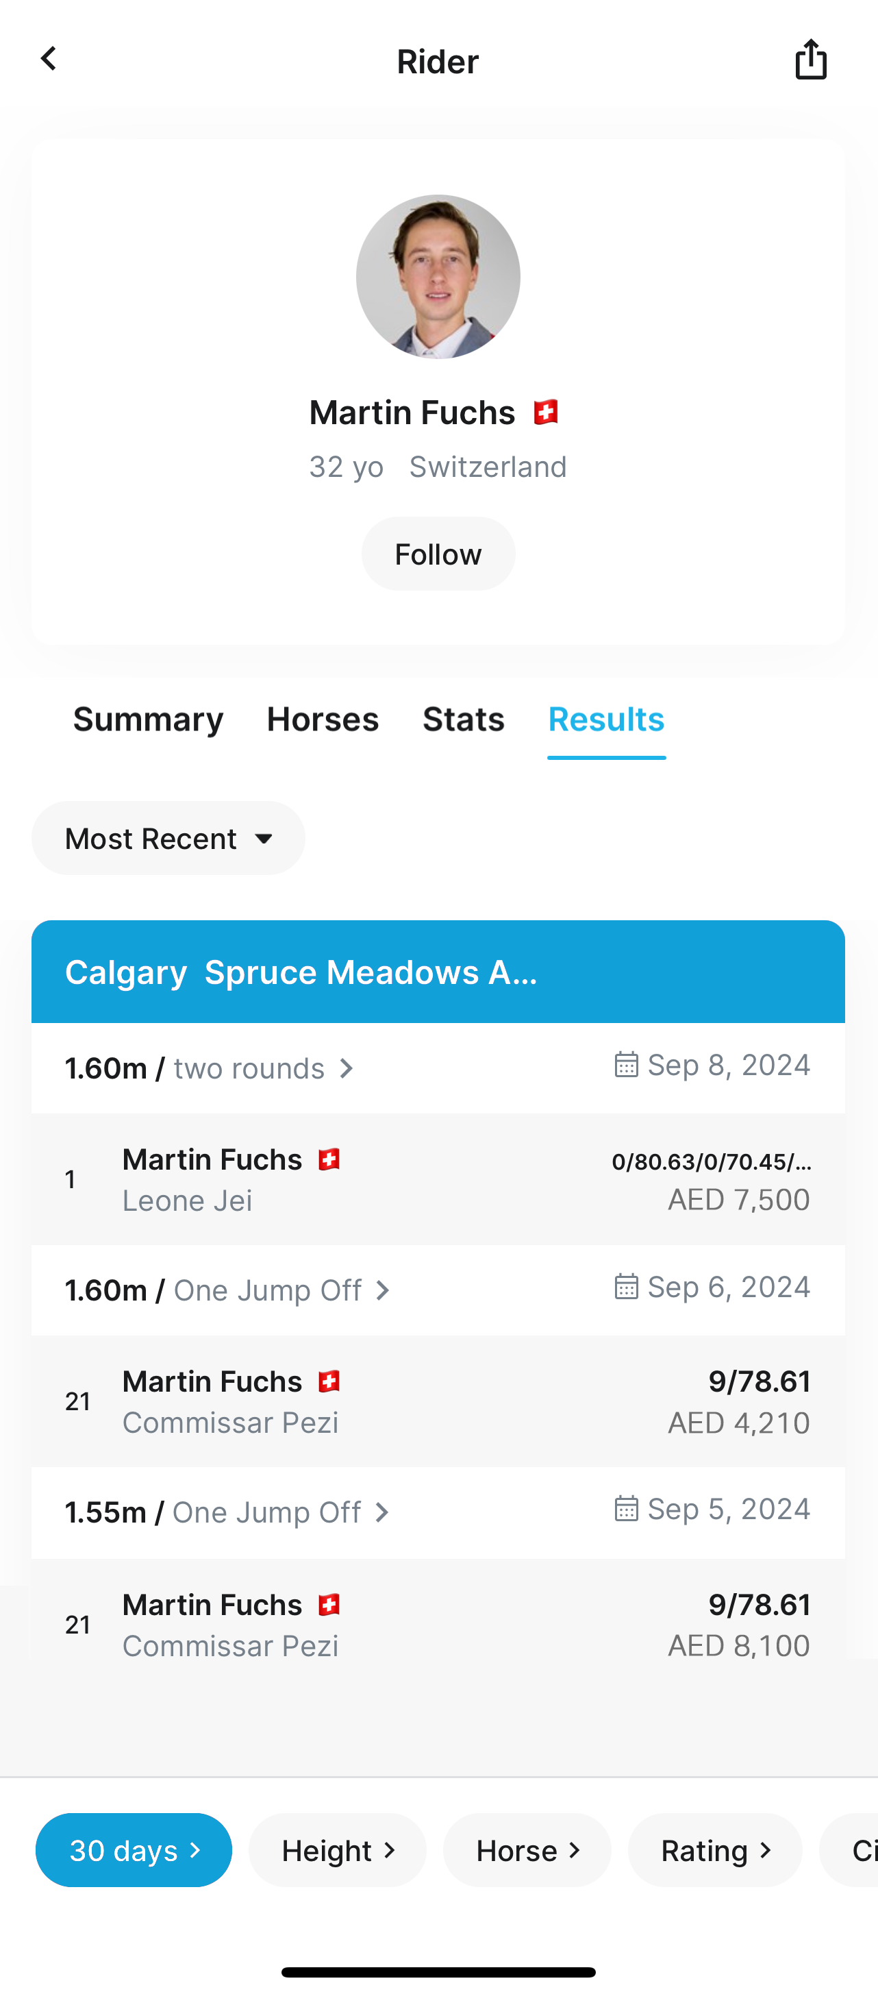Image resolution: width=878 pixels, height=1994 pixels.
Task: Tap the calendar icon for Sep 8, 2024
Action: pyautogui.click(x=626, y=1064)
